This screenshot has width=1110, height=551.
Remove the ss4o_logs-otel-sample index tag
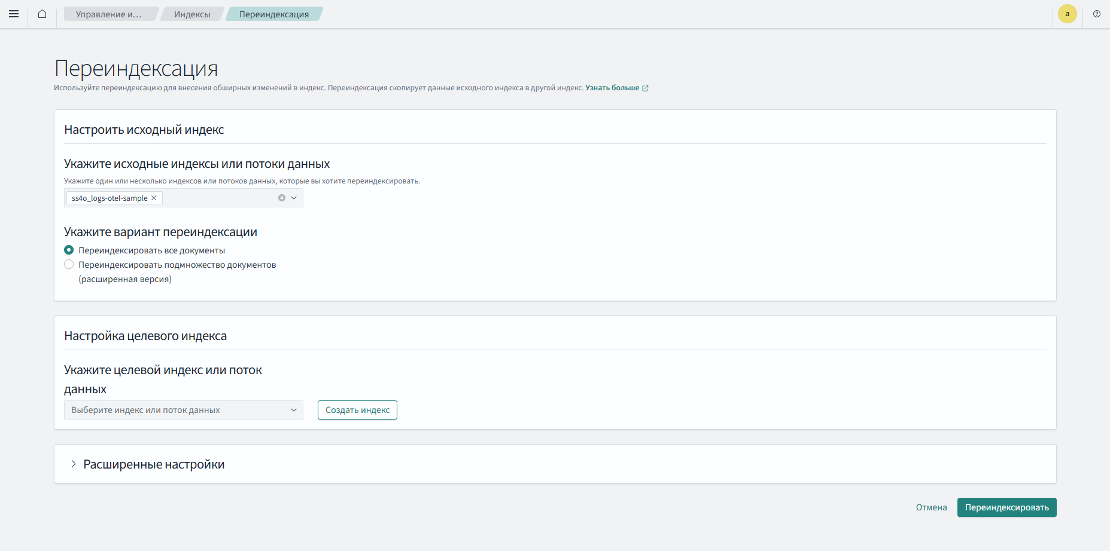coord(154,198)
